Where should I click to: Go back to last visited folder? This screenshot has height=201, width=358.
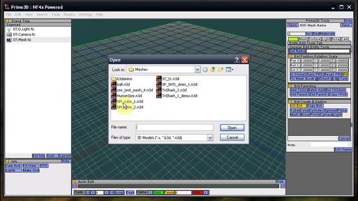[205, 69]
